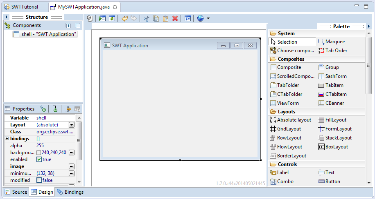Click the first toolbar icon left of Preview

pos(90,18)
